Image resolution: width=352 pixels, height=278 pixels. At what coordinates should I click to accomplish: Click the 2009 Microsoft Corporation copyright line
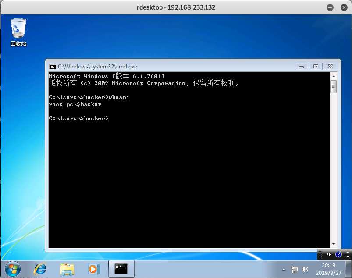144,83
